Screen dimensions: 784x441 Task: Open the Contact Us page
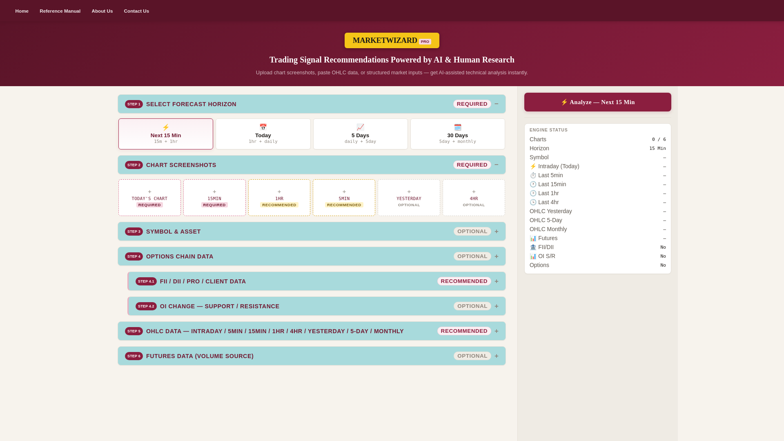click(136, 11)
